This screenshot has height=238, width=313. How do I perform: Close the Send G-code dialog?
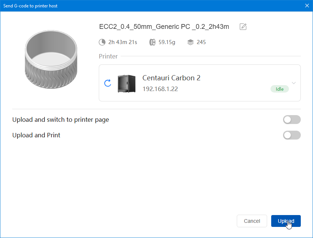click(x=307, y=6)
